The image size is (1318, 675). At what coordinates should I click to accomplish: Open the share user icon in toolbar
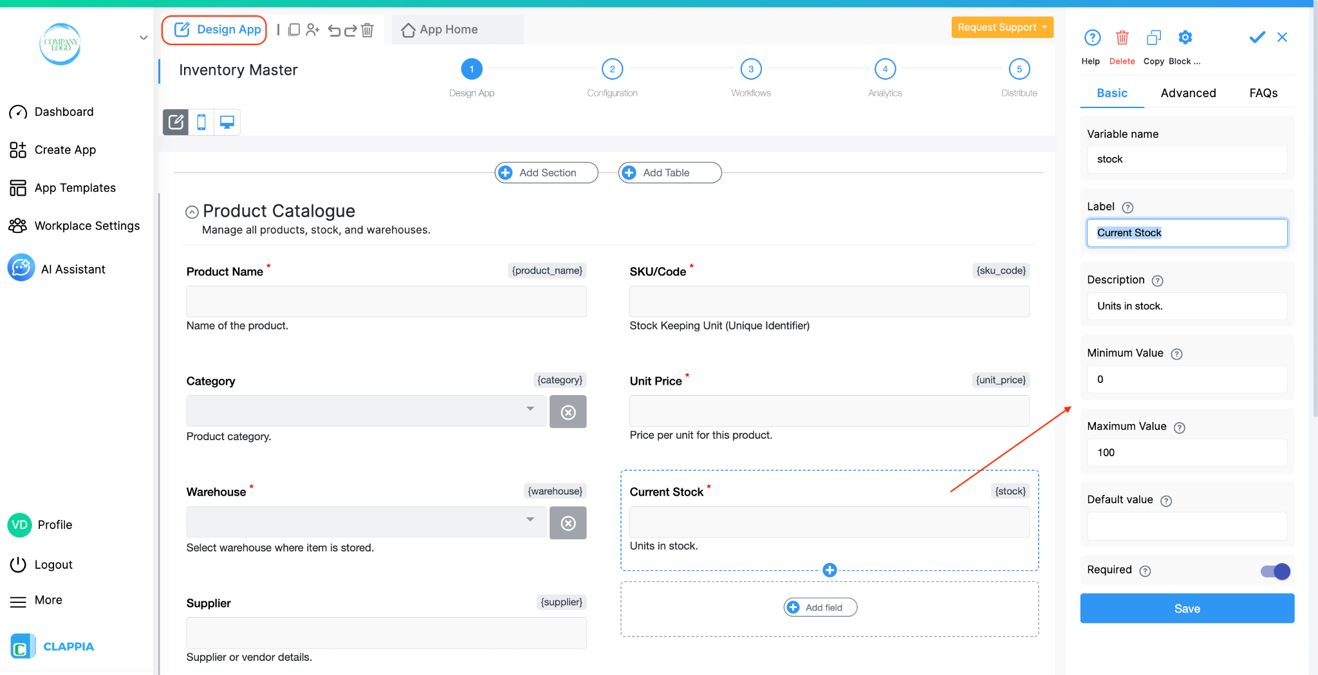[x=313, y=30]
